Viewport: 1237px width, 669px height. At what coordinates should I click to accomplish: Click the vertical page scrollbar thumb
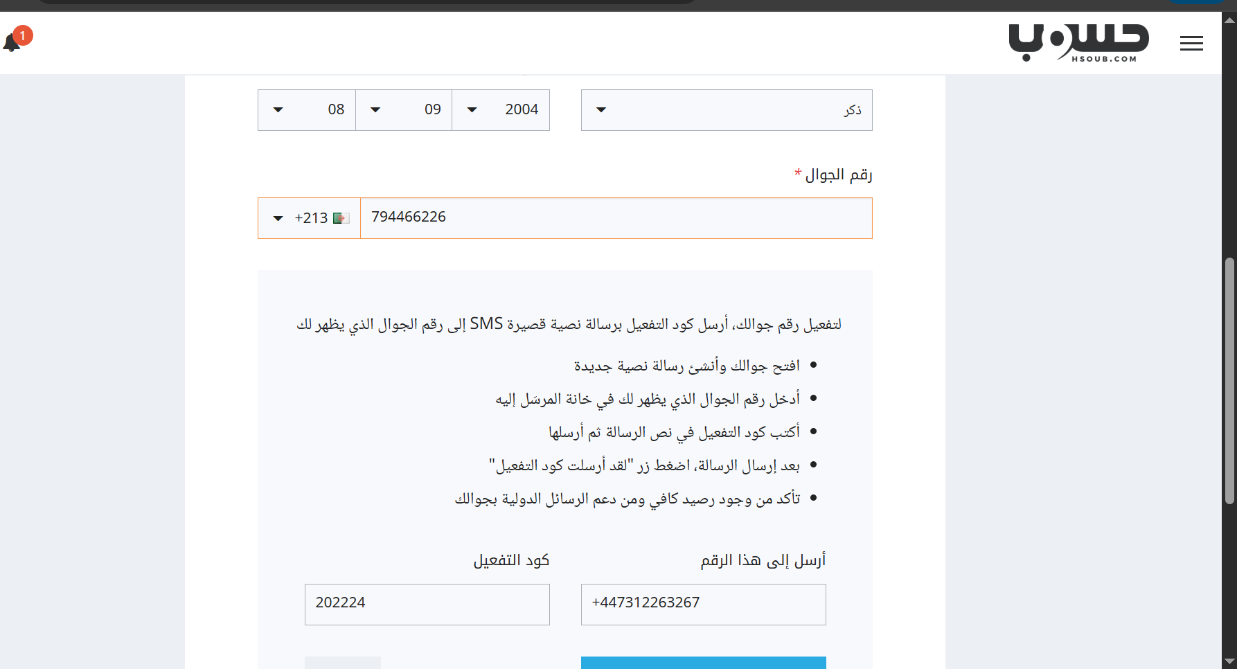pyautogui.click(x=1229, y=381)
